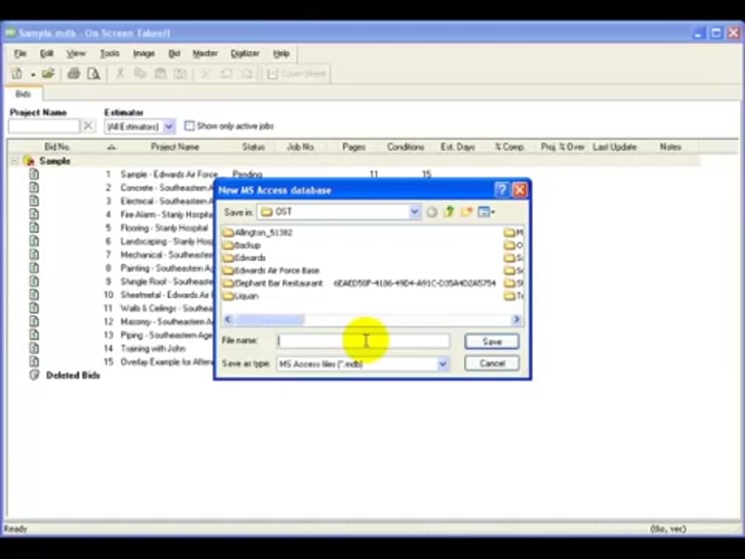Image resolution: width=745 pixels, height=559 pixels.
Task: Click the Open folder toolbar icon
Action: click(x=48, y=74)
